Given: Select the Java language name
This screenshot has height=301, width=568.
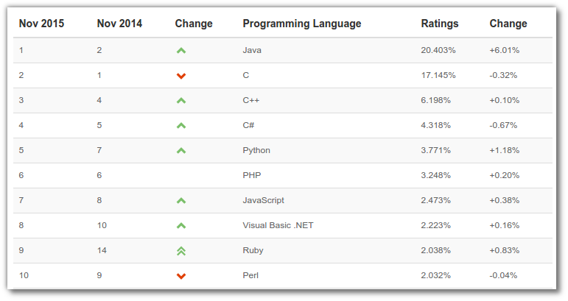Looking at the screenshot, I should (x=252, y=50).
